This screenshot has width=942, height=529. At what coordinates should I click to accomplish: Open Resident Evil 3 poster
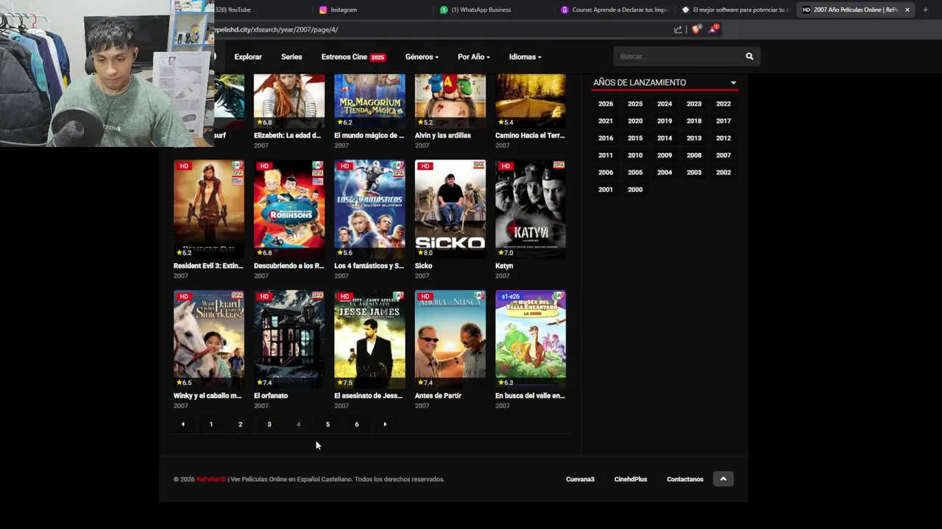point(209,209)
